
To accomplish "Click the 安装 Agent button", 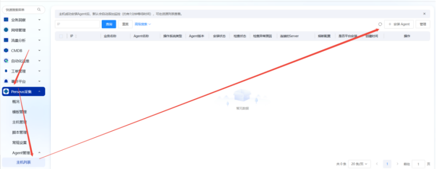I will tap(399, 24).
